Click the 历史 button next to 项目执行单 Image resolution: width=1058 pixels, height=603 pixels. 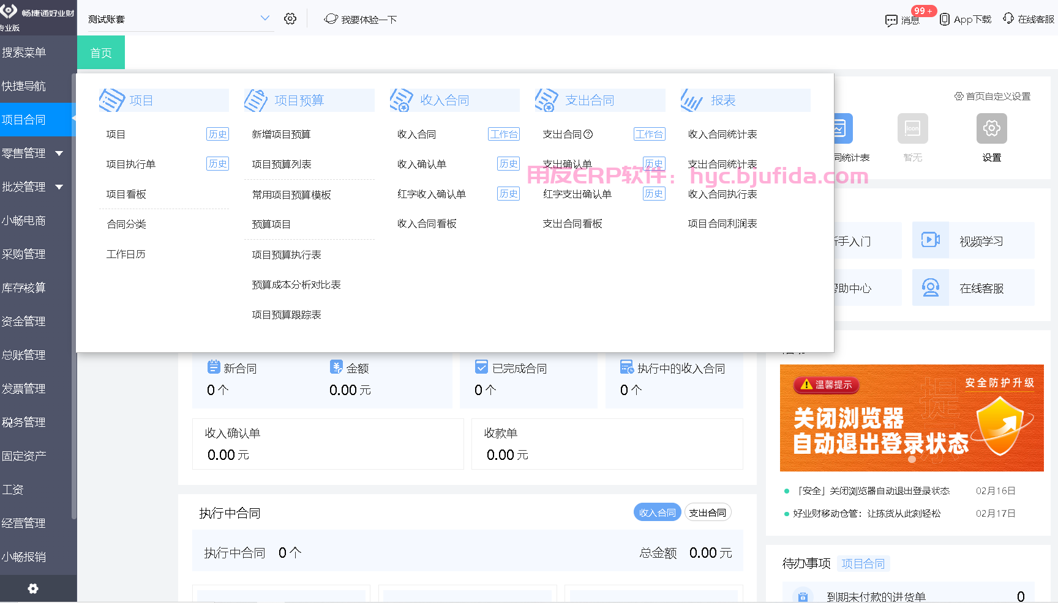click(217, 164)
